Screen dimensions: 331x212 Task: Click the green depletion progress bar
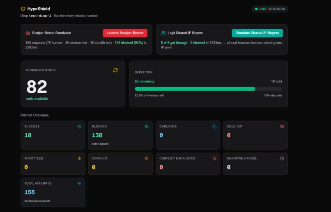point(195,89)
